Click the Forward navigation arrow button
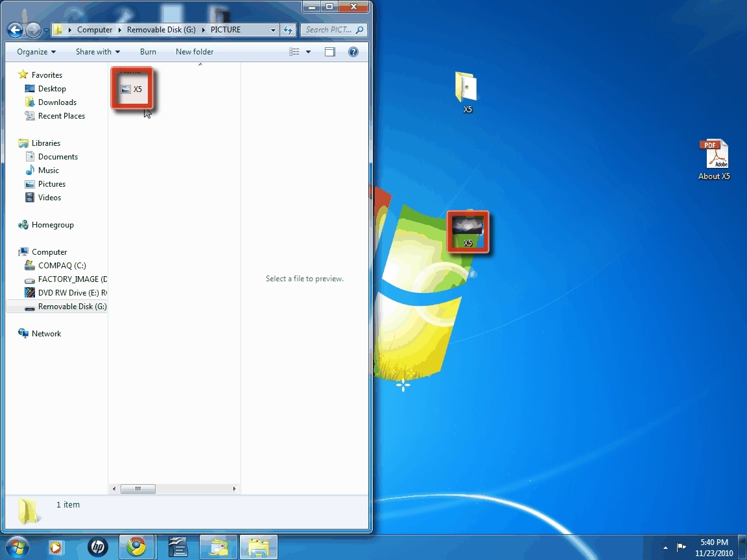 [x=33, y=30]
